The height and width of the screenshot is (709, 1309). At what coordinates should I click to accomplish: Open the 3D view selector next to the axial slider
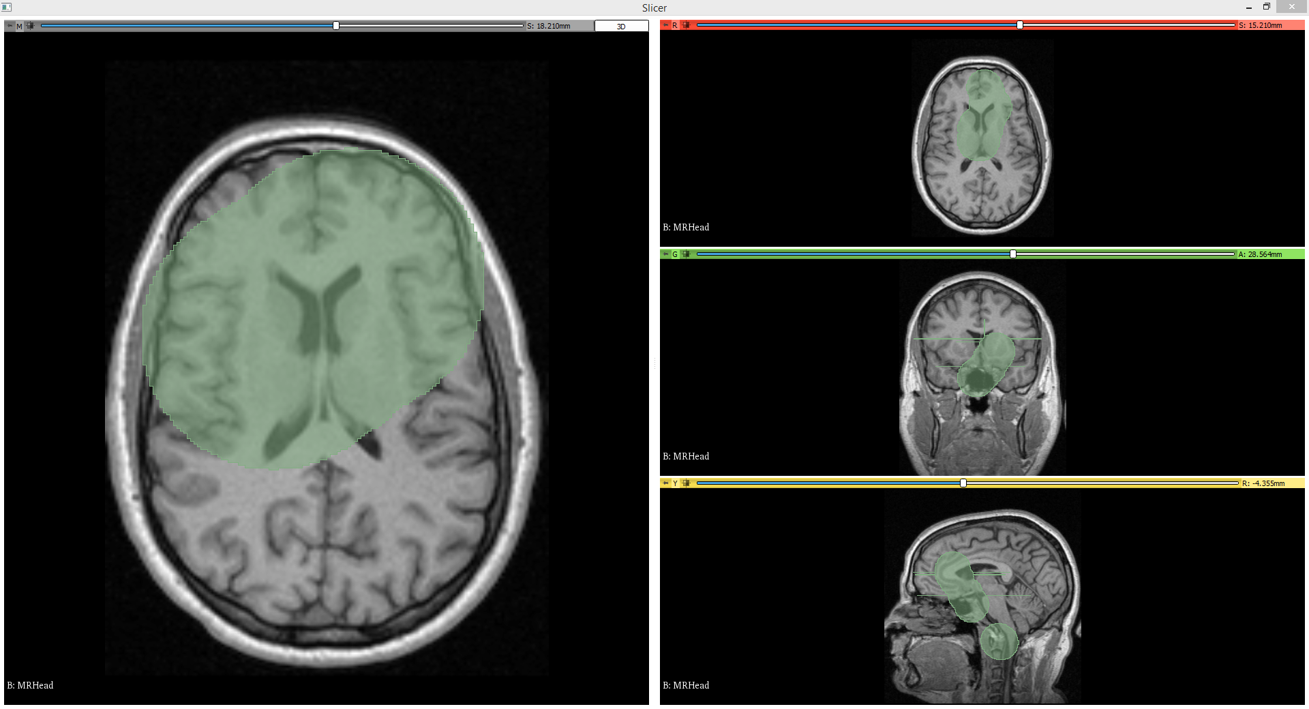click(x=620, y=25)
